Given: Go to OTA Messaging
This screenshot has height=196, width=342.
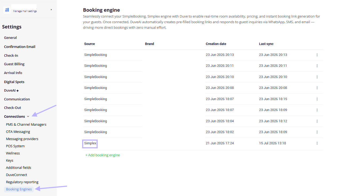Looking at the screenshot, I should (x=18, y=132).
